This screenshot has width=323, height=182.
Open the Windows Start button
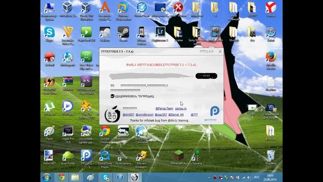tap(47, 177)
